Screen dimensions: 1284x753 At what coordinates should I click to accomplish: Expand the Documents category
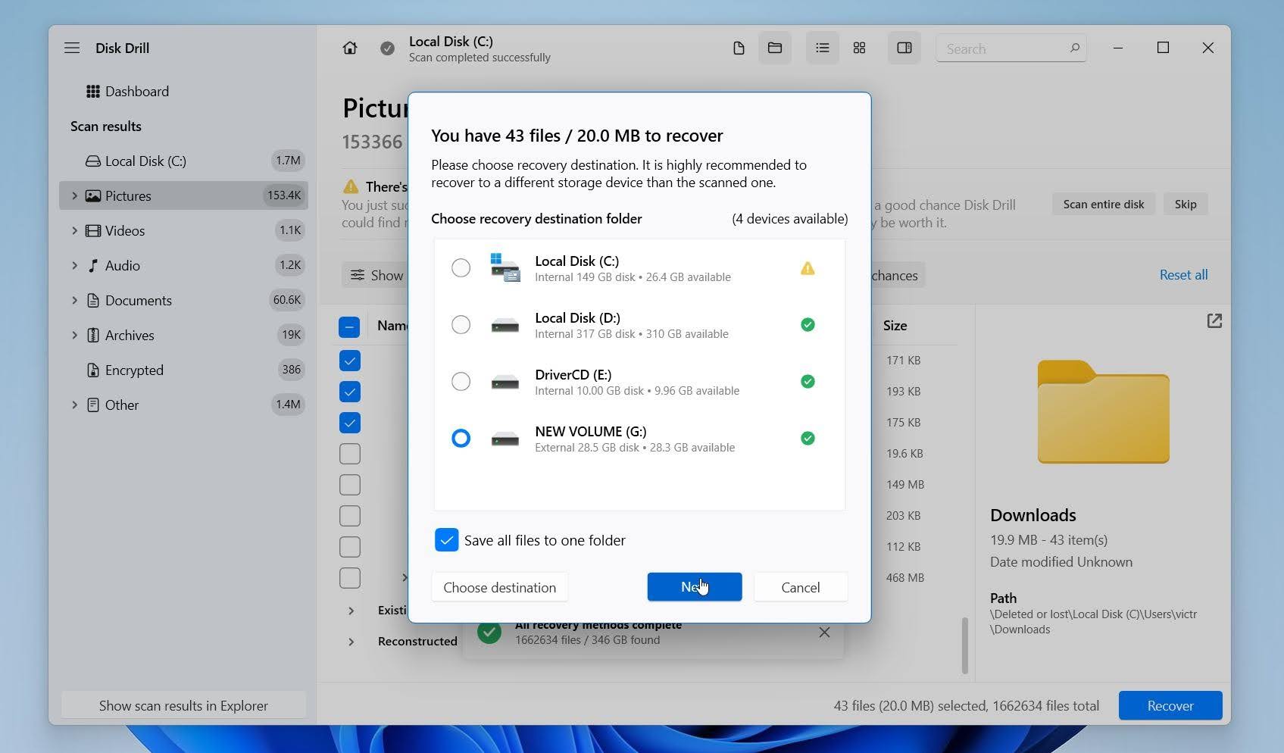(74, 300)
